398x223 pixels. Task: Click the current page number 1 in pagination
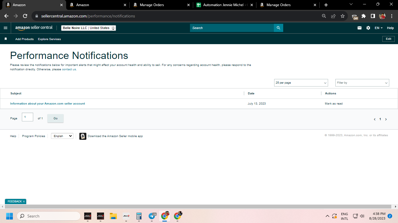(380, 119)
